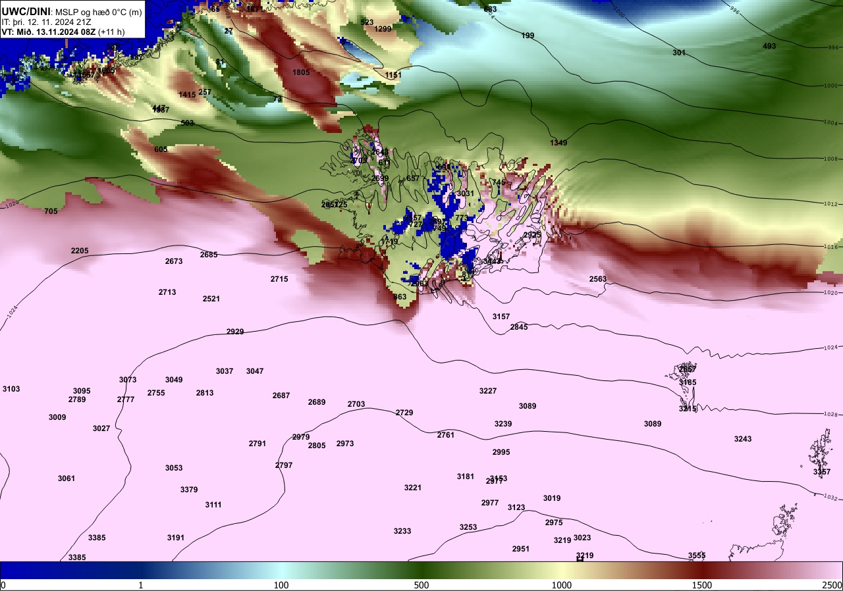Click the 199 value north of Iceland
Image resolution: width=843 pixels, height=591 pixels.
point(528,36)
